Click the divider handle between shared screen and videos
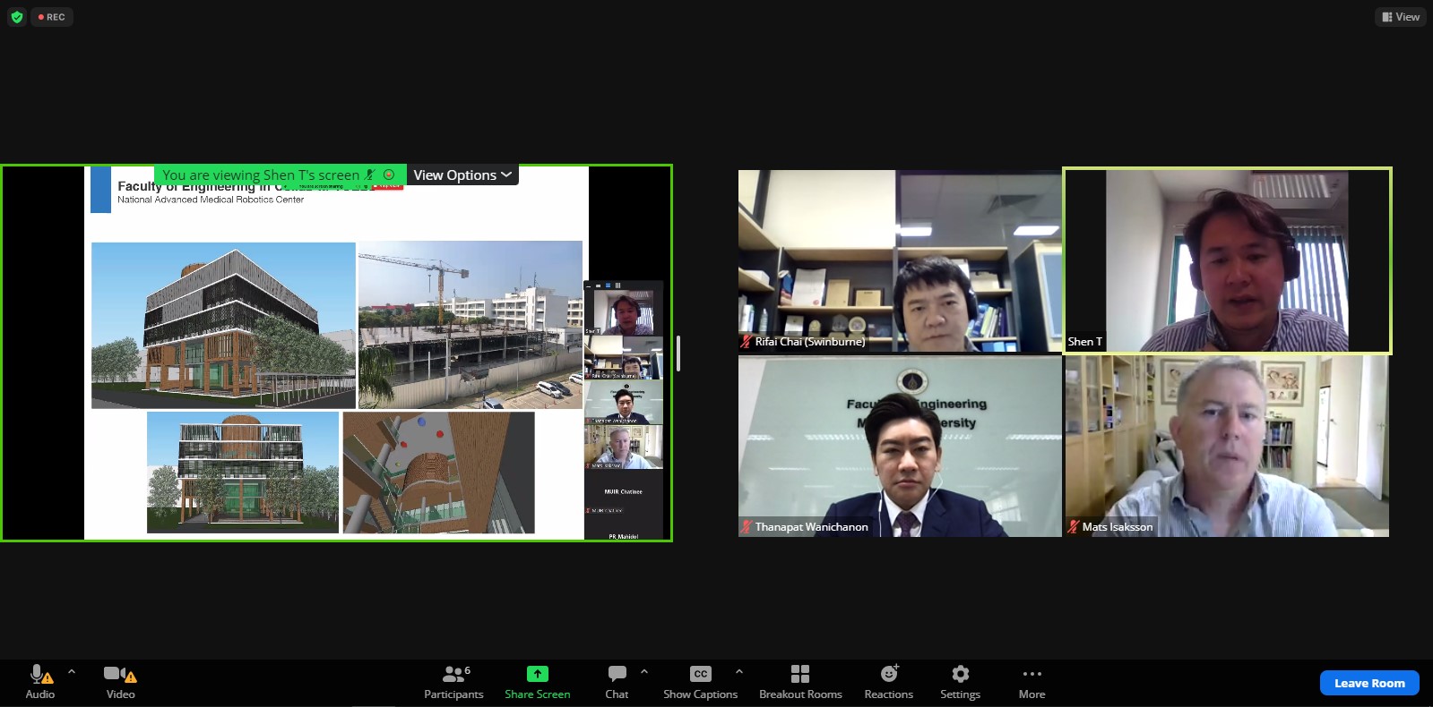The width and height of the screenshot is (1433, 707). point(678,353)
